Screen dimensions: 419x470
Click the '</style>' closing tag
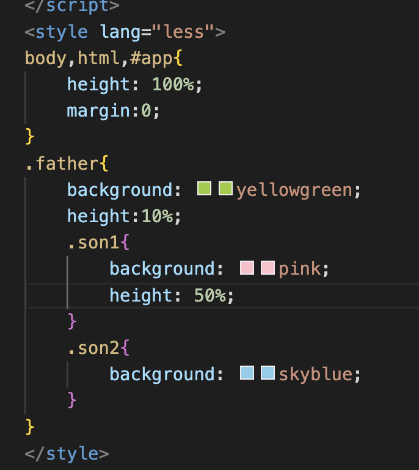[67, 454]
